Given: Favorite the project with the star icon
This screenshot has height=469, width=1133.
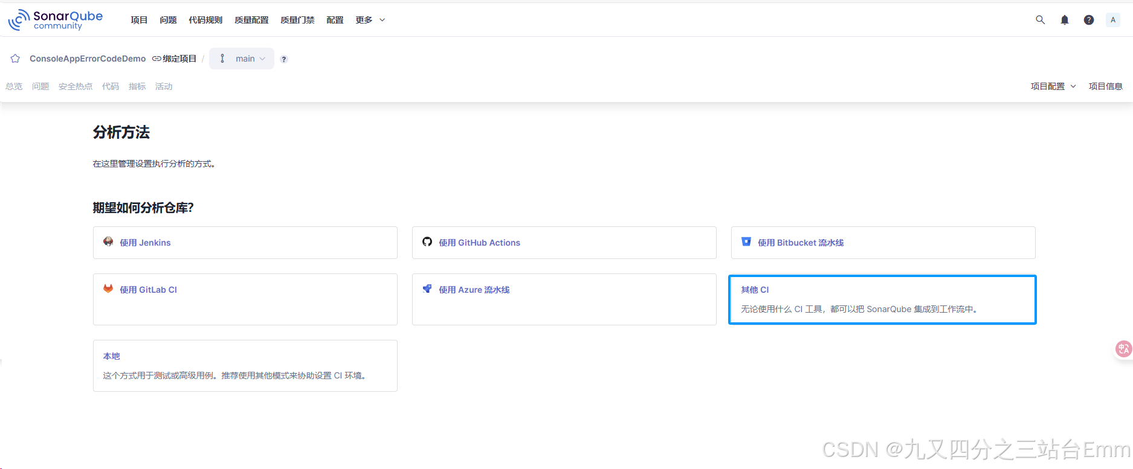Looking at the screenshot, I should pyautogui.click(x=16, y=59).
